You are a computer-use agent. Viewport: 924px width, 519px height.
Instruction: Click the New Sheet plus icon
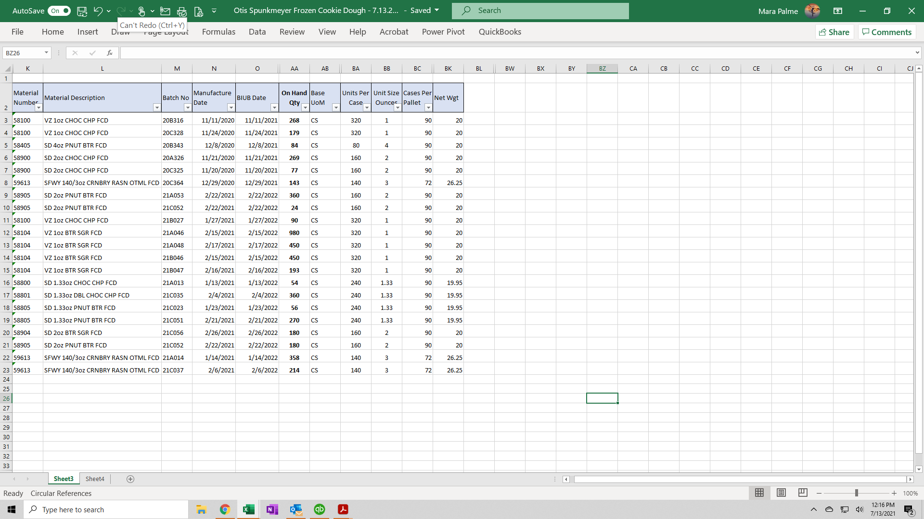[x=130, y=479]
